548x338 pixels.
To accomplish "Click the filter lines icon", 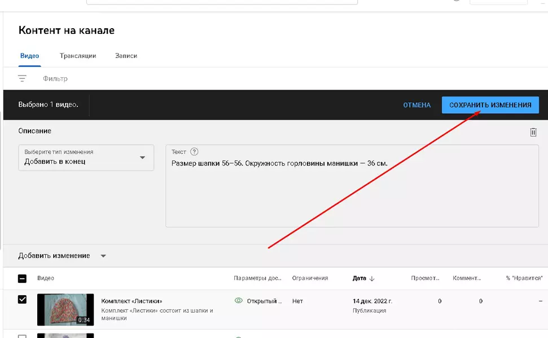I will [x=22, y=78].
